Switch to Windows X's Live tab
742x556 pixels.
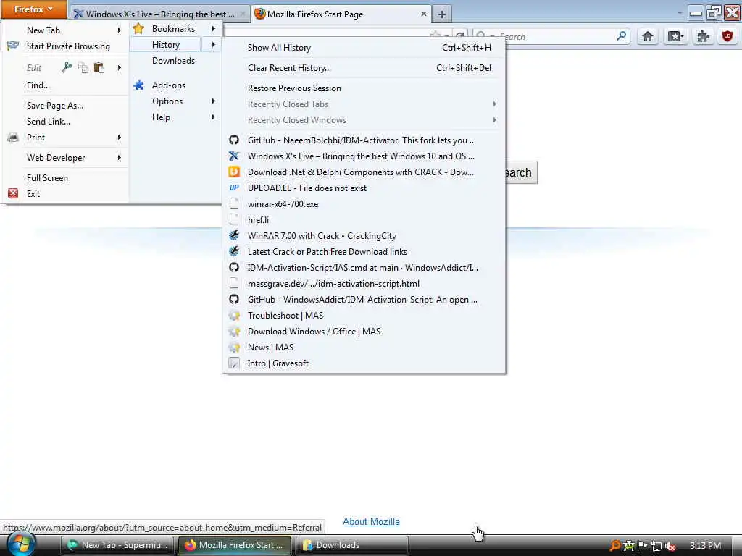[x=159, y=14]
